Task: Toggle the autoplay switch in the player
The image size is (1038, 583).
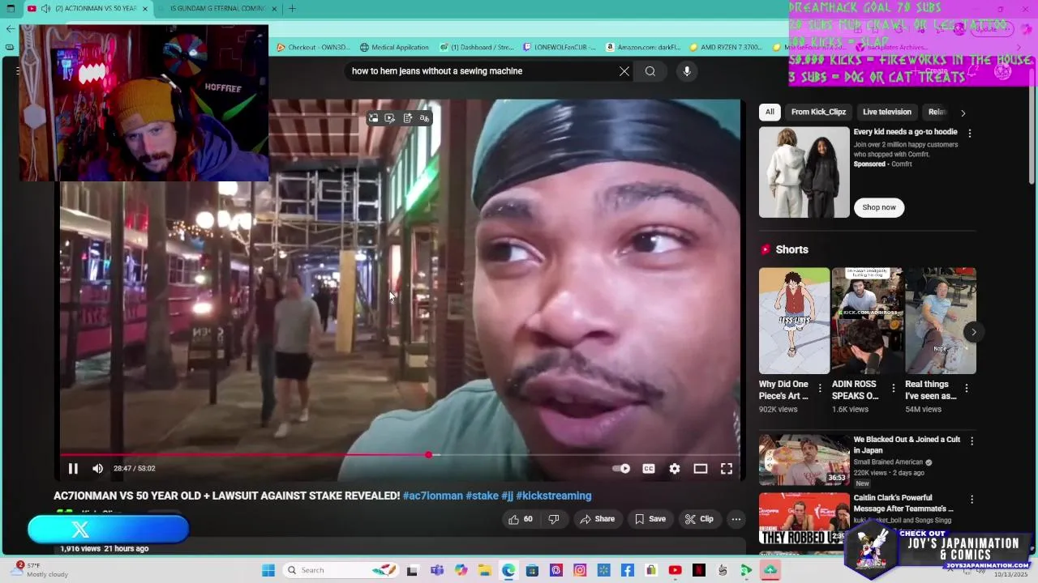Action: tap(621, 468)
